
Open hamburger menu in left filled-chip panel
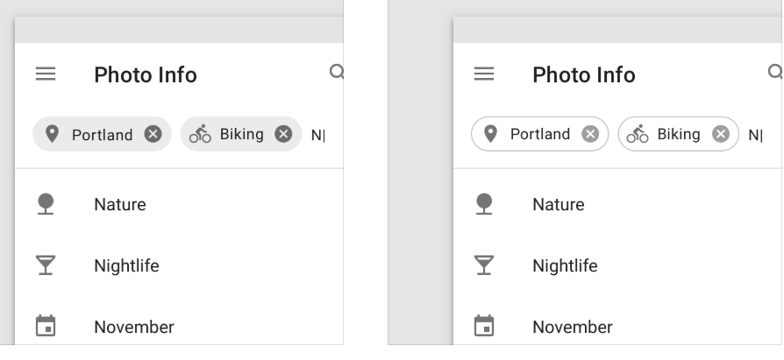[x=46, y=74]
